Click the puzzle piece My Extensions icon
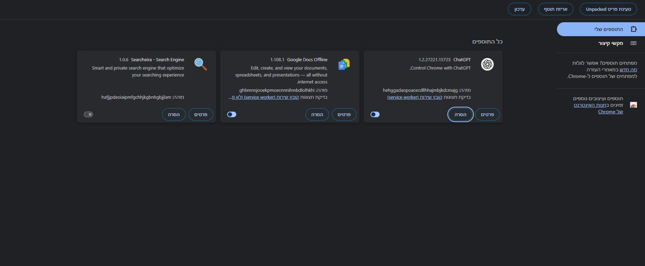645x266 pixels. click(x=634, y=29)
